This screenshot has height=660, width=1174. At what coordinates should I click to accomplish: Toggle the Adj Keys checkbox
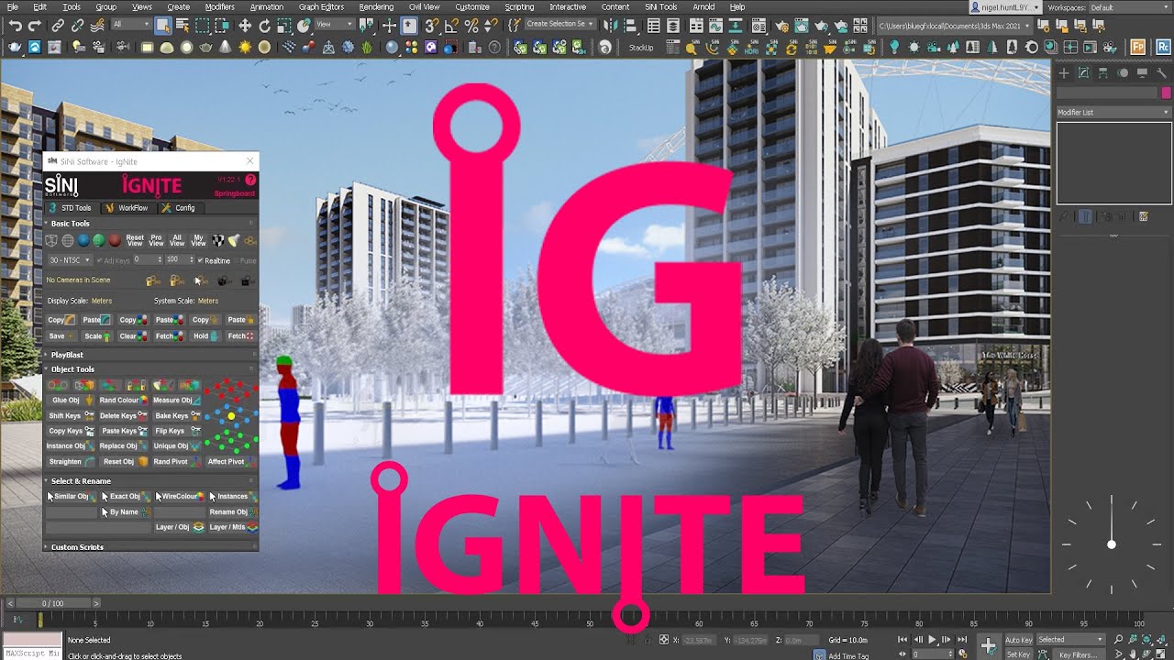(99, 260)
